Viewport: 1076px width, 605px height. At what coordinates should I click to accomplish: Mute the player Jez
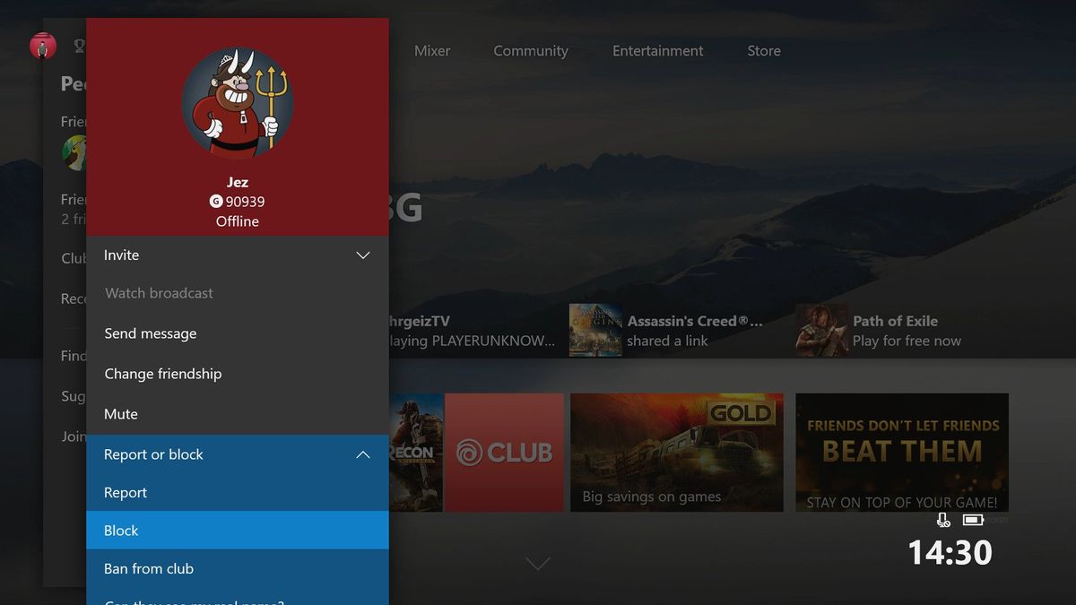pos(121,413)
